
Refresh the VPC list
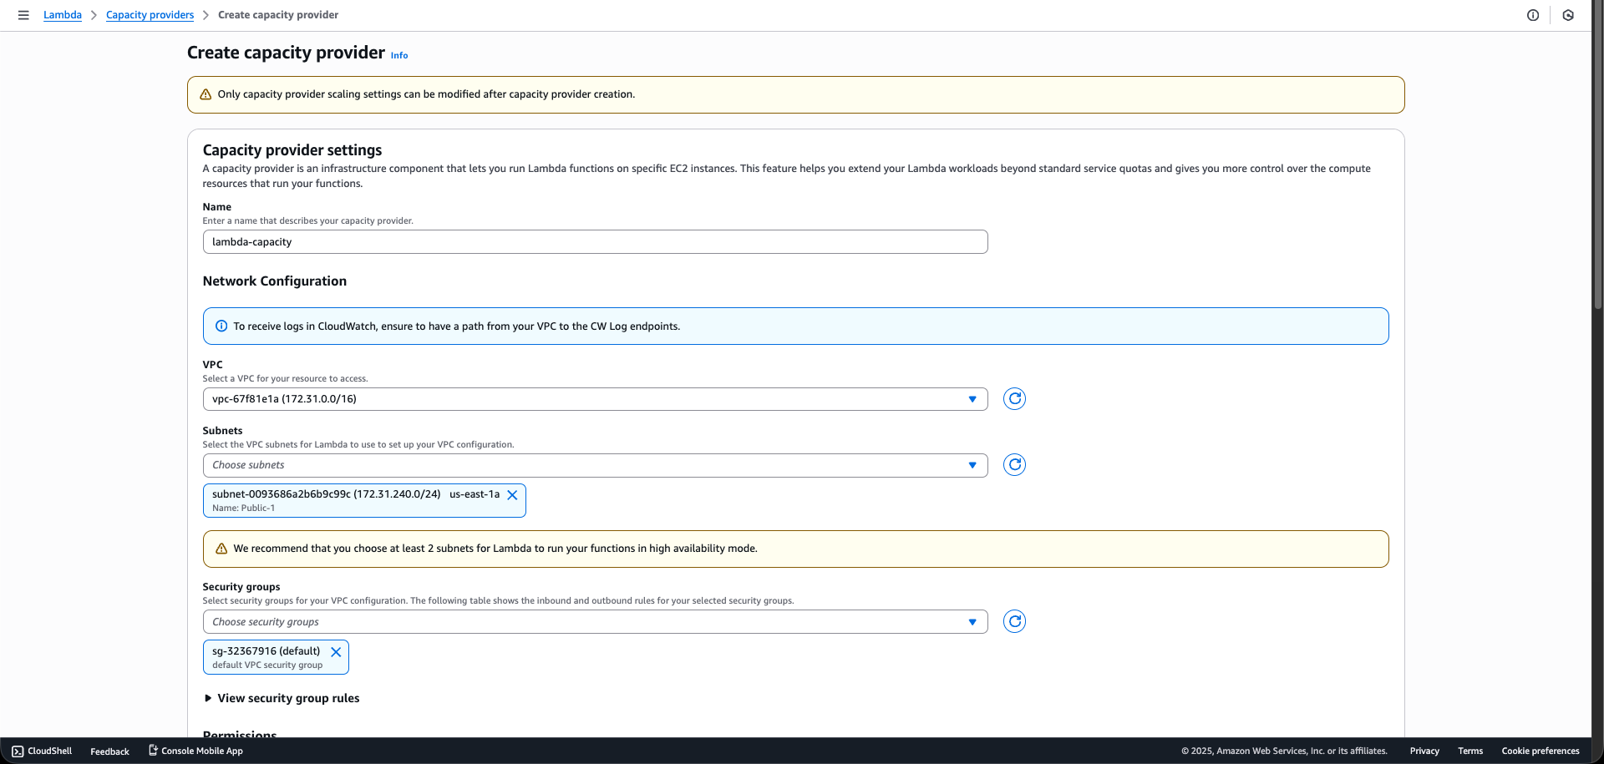pyautogui.click(x=1013, y=398)
